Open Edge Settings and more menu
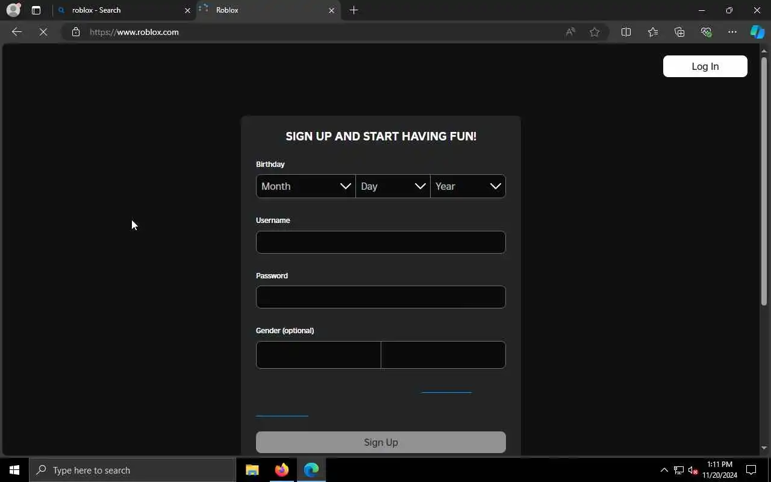Viewport: 771px width, 482px height. click(732, 32)
